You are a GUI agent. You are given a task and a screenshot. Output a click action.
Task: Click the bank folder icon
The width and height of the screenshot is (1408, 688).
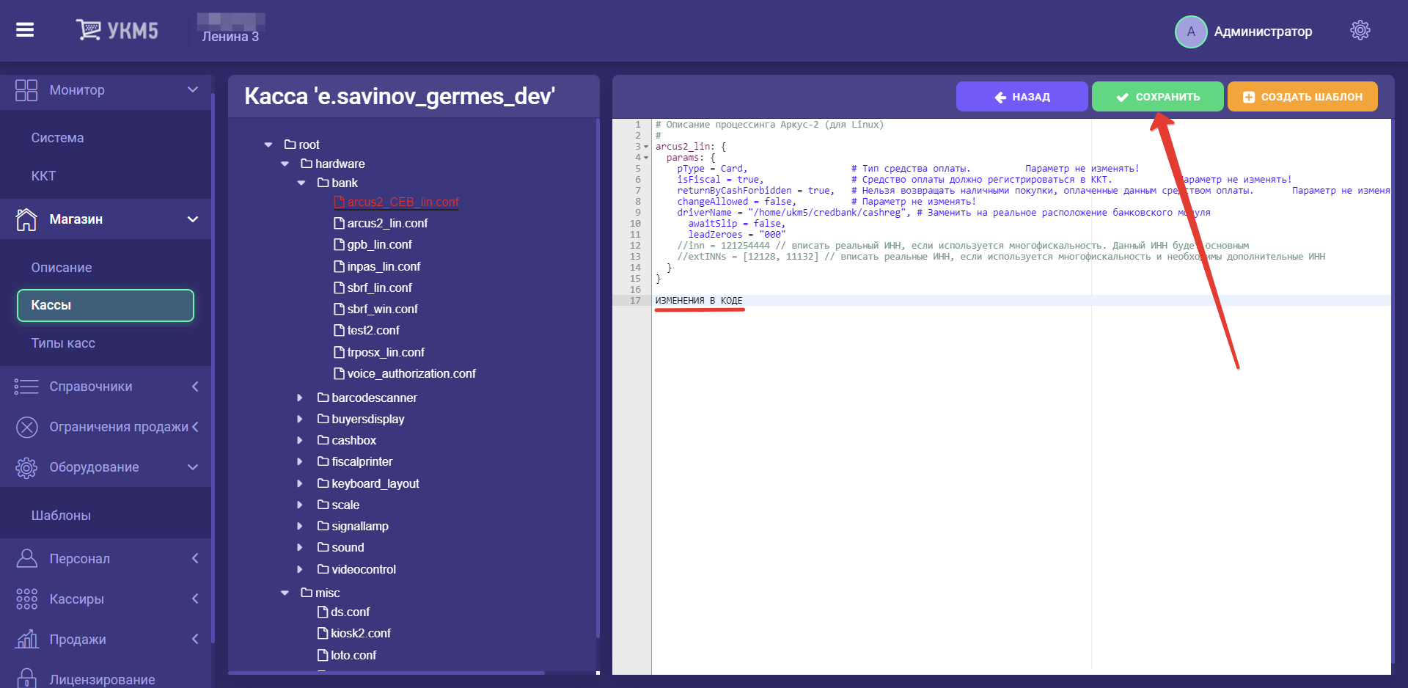coord(323,183)
